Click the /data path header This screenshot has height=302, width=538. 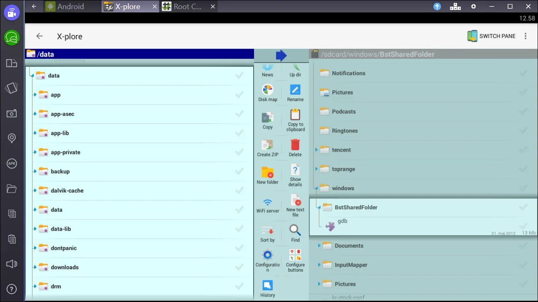139,54
